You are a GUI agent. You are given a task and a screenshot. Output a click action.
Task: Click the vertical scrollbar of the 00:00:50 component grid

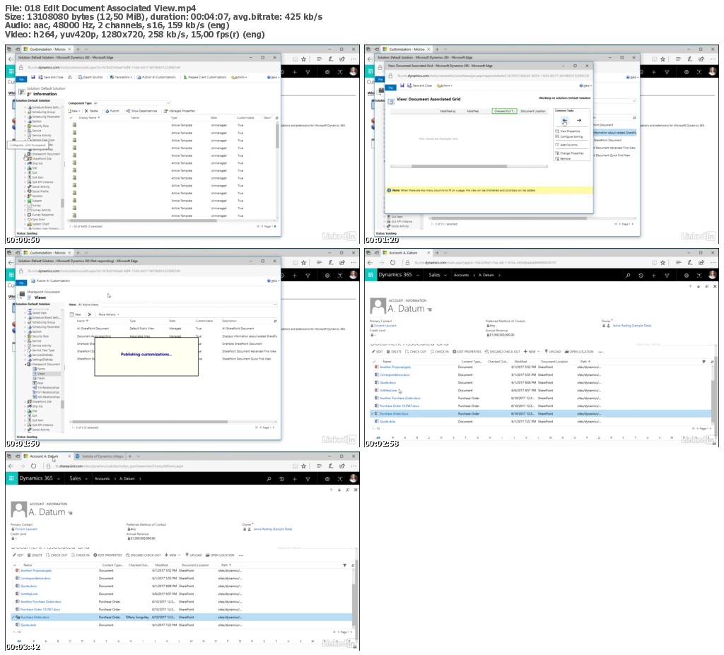(x=277, y=136)
